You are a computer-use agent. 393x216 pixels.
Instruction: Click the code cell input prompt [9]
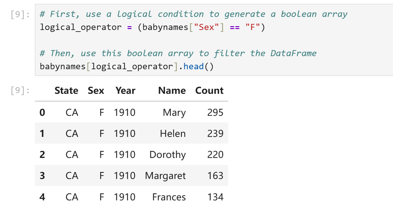click(20, 15)
